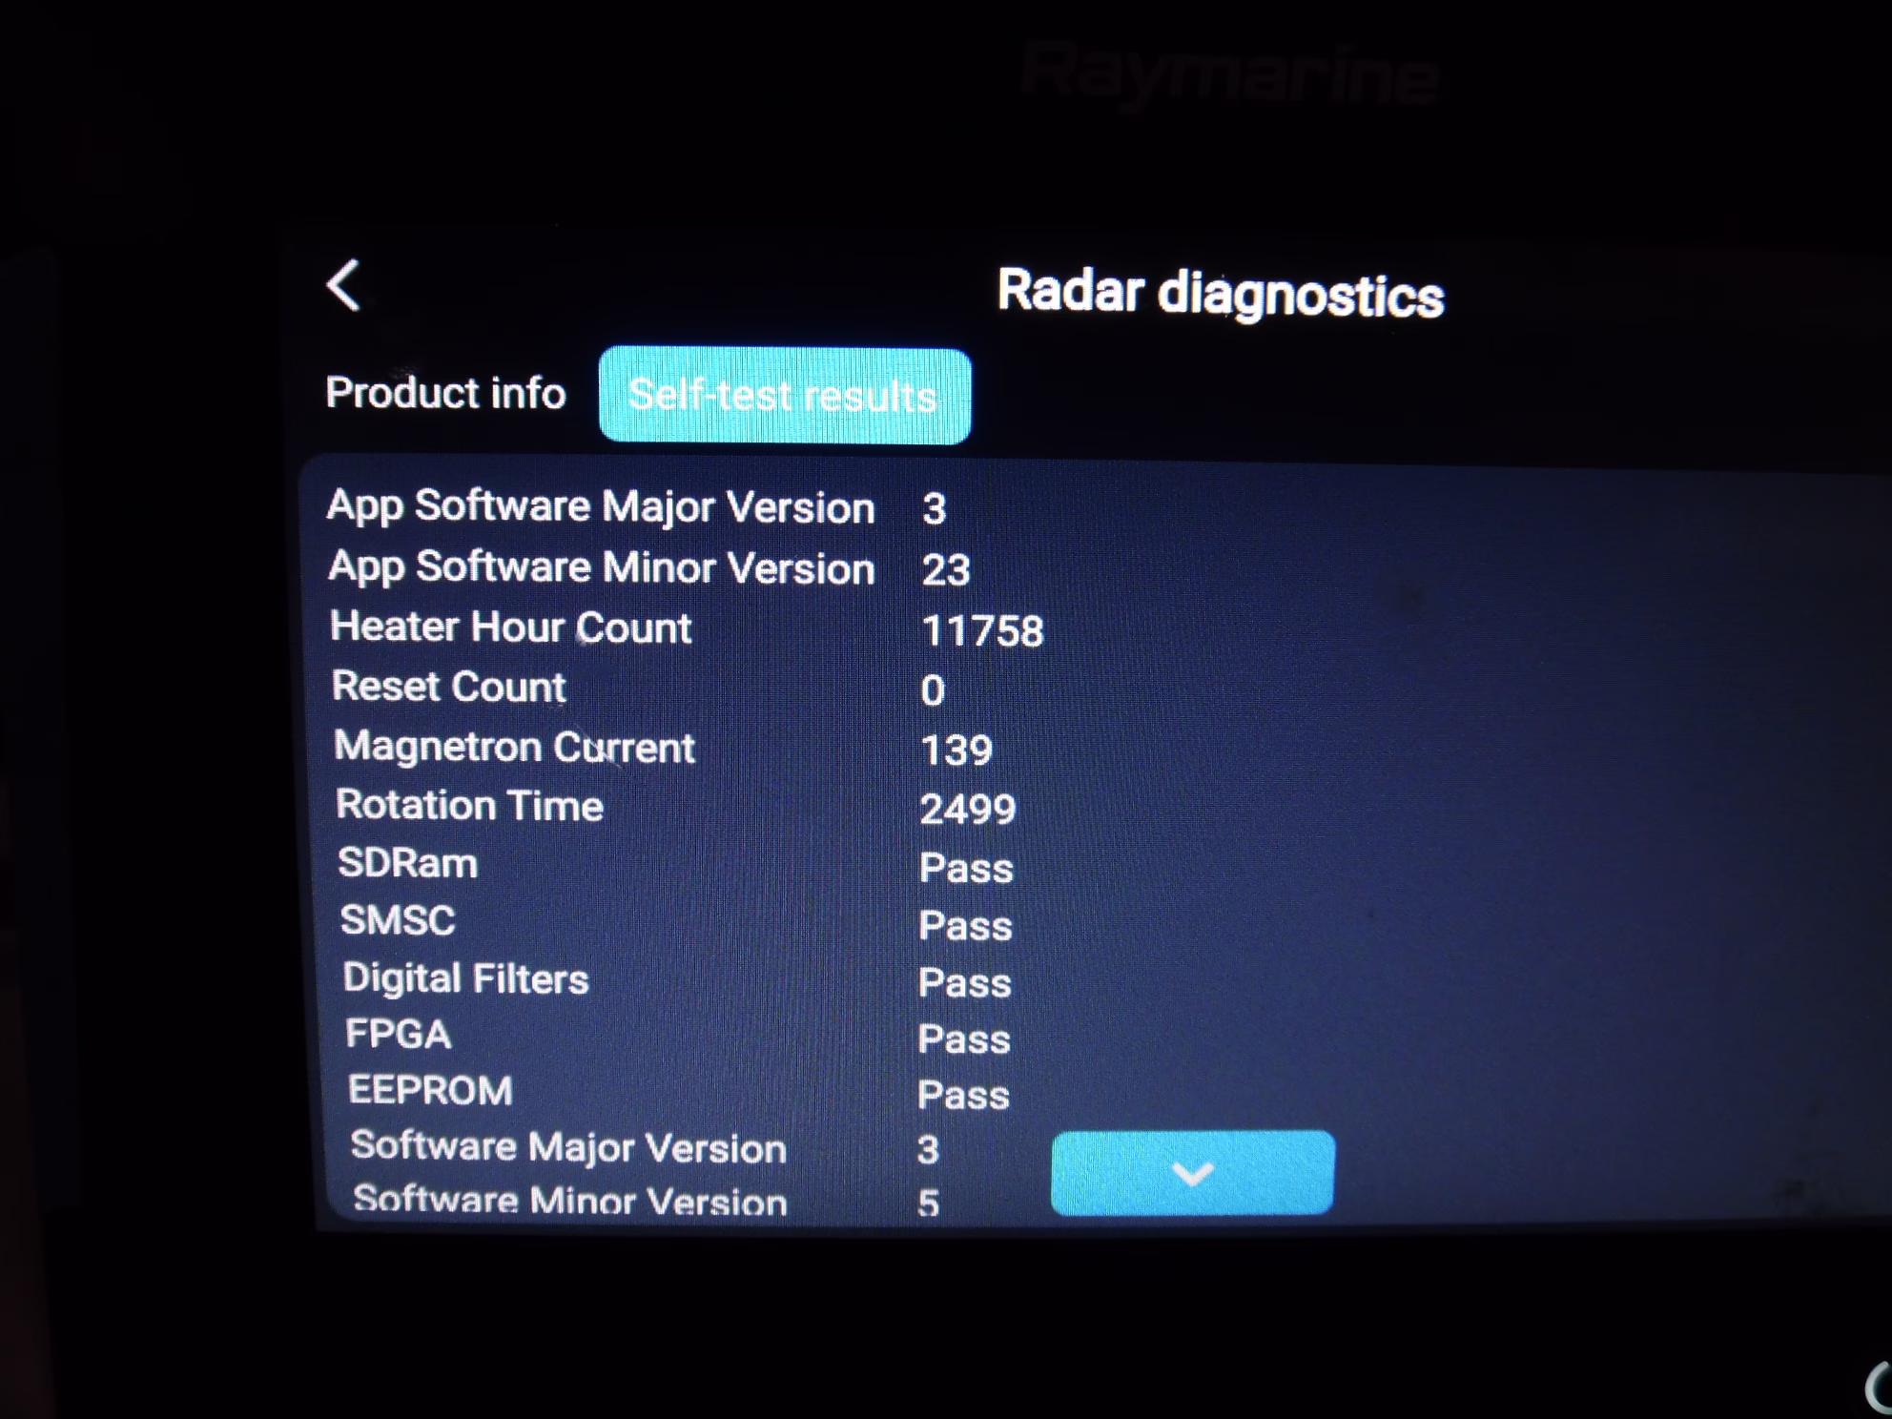Tap the back arrow icon
This screenshot has width=1892, height=1419.
pos(344,285)
